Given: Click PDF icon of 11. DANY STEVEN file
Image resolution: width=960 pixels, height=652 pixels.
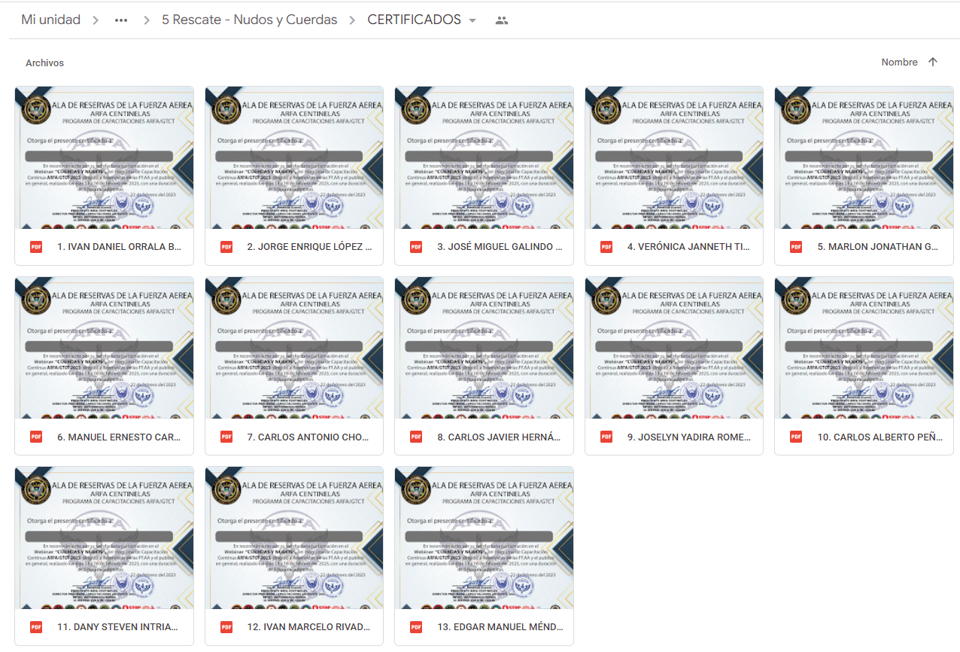Looking at the screenshot, I should pos(36,627).
